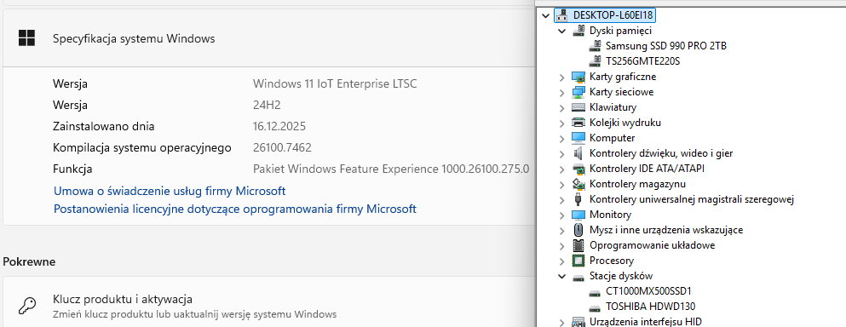Viewport: 846px width, 327px height.
Task: Click the Pokrewne section heading
Action: pyautogui.click(x=29, y=261)
